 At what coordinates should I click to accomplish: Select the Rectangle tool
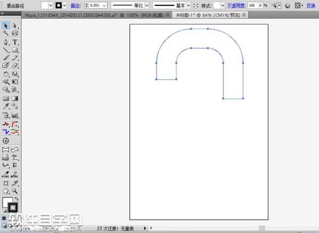(15, 49)
